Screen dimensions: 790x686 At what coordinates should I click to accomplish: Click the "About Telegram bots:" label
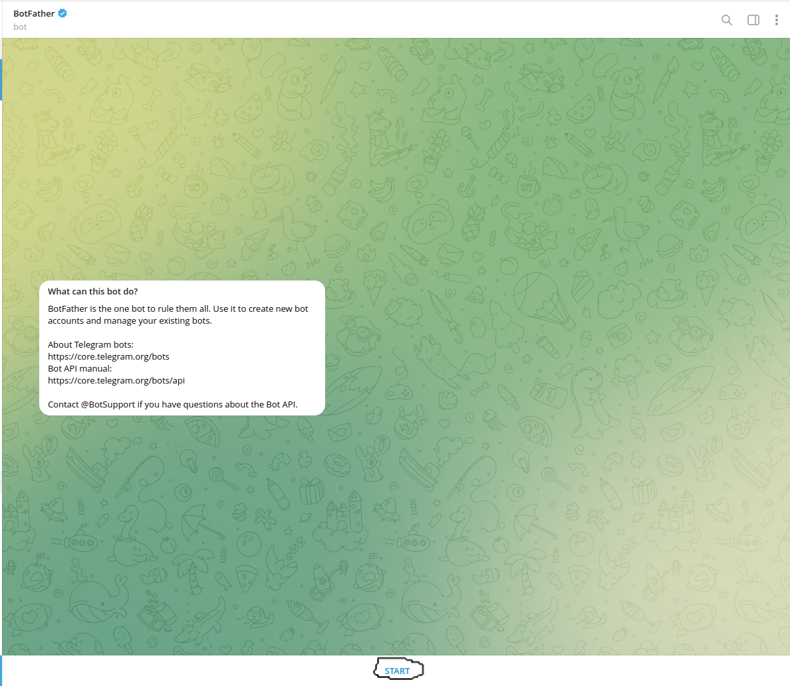pos(90,345)
